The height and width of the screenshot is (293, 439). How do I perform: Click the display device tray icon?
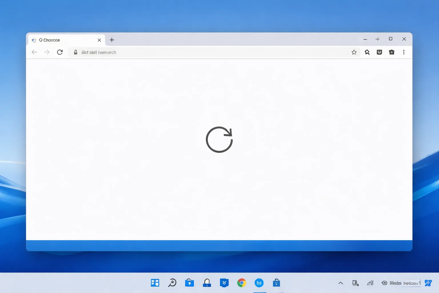[x=356, y=283]
